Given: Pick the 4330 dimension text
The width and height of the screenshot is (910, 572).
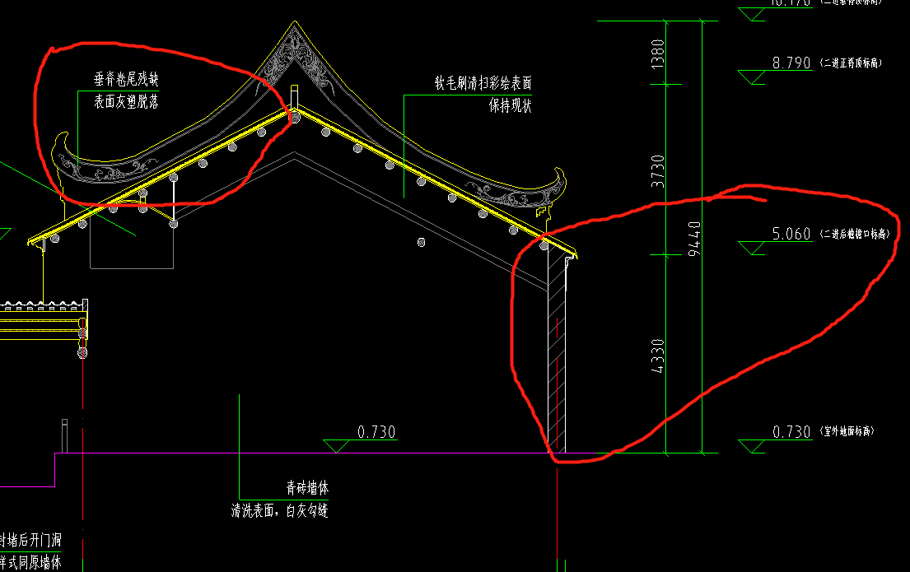Looking at the screenshot, I should [x=657, y=356].
